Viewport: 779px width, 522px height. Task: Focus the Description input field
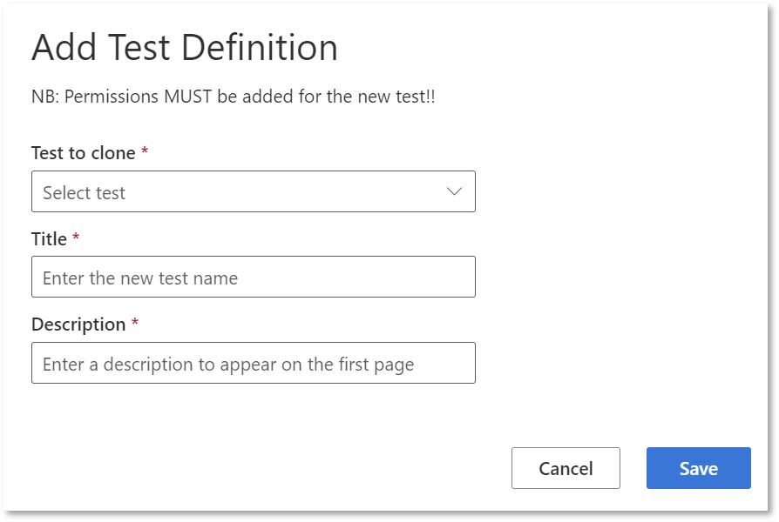[254, 363]
